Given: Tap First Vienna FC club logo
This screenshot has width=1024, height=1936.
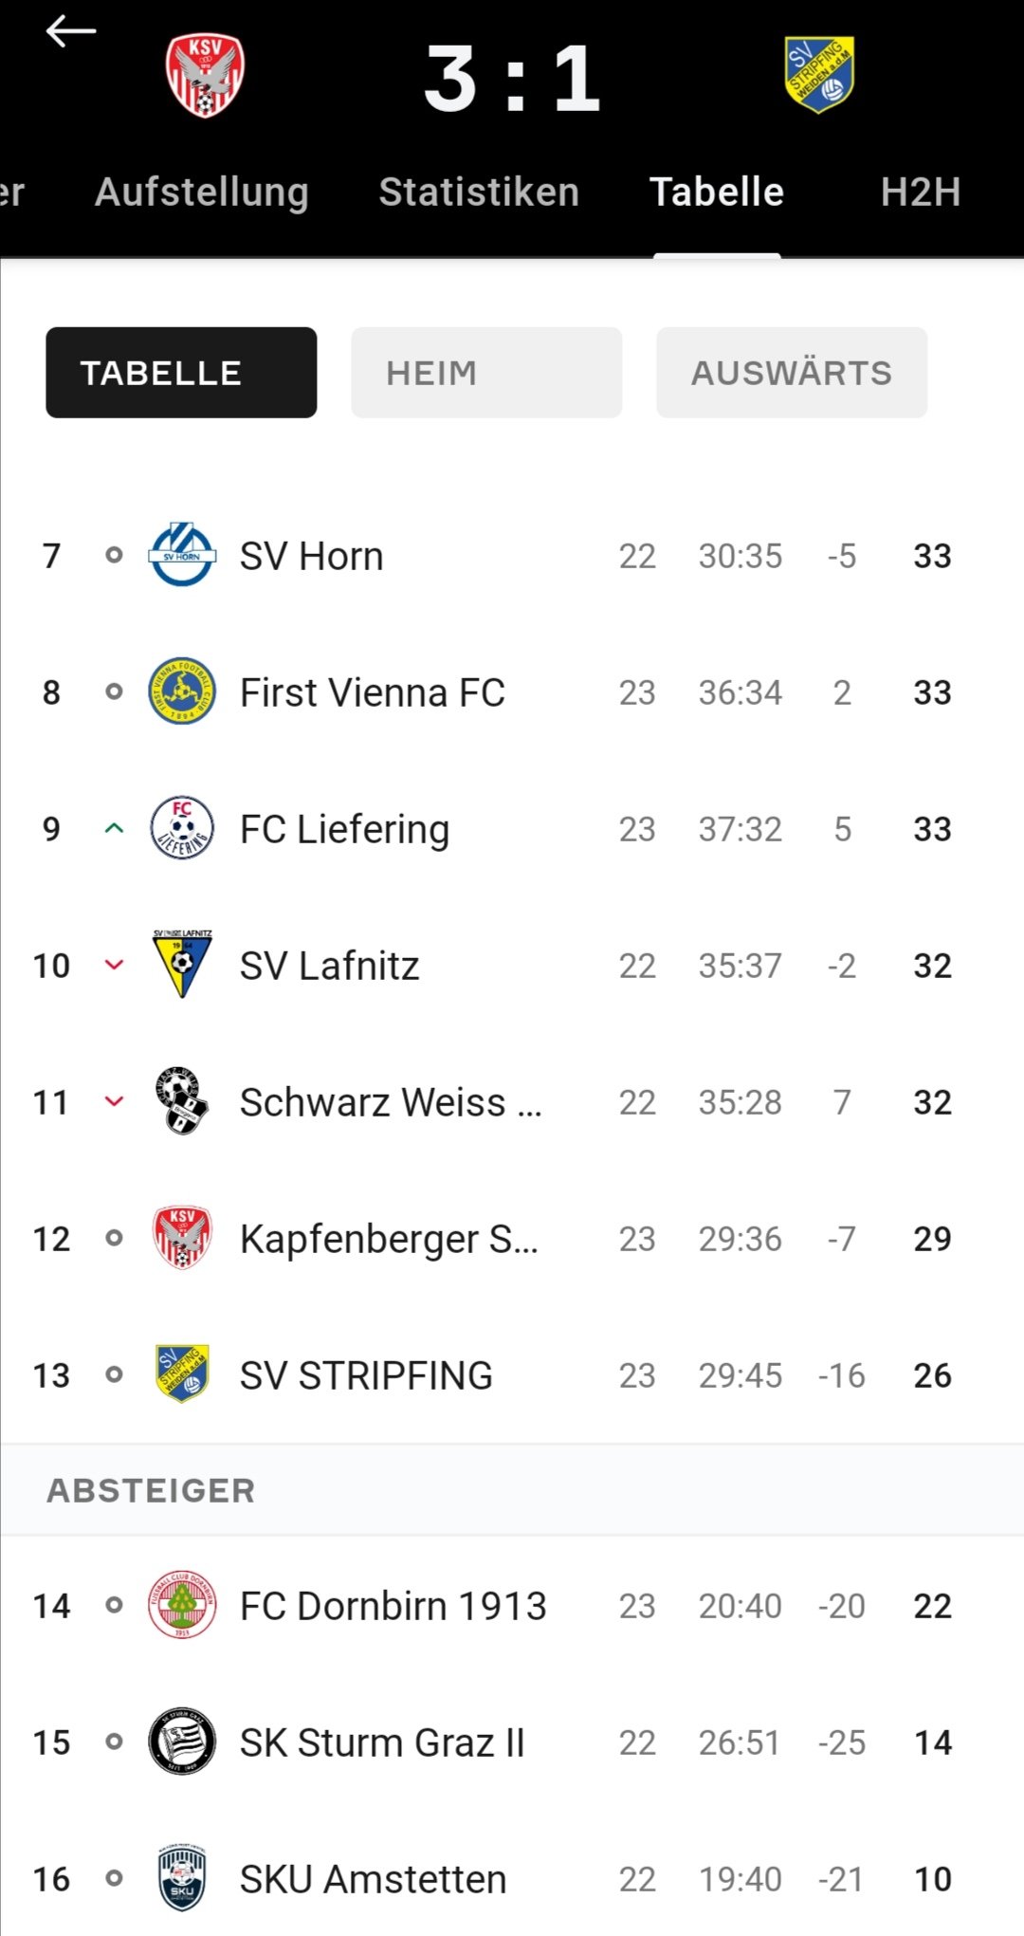Looking at the screenshot, I should click(182, 691).
